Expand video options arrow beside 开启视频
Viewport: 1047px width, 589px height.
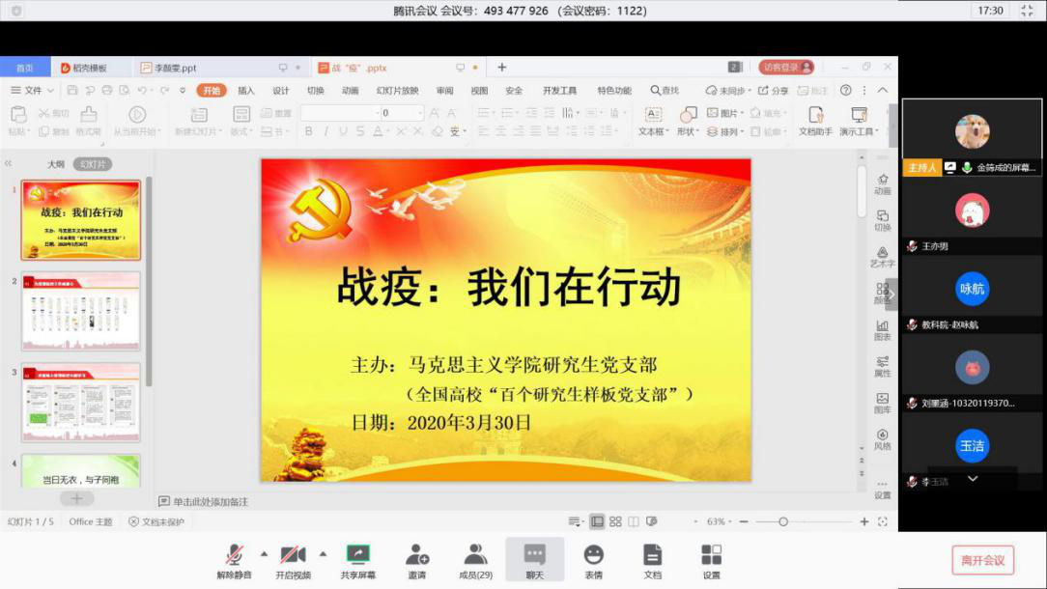324,553
